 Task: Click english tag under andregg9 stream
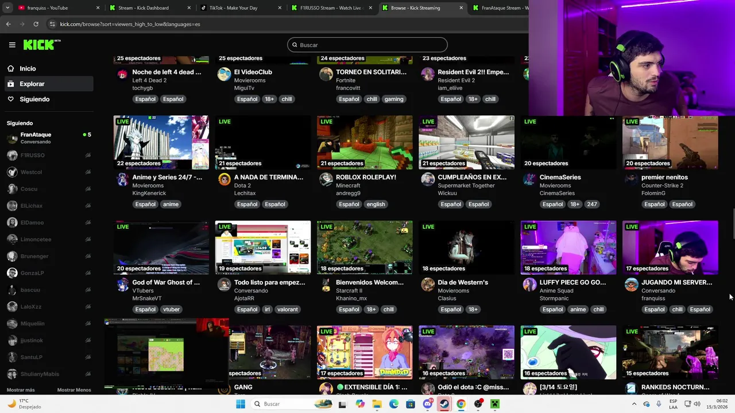click(x=376, y=204)
